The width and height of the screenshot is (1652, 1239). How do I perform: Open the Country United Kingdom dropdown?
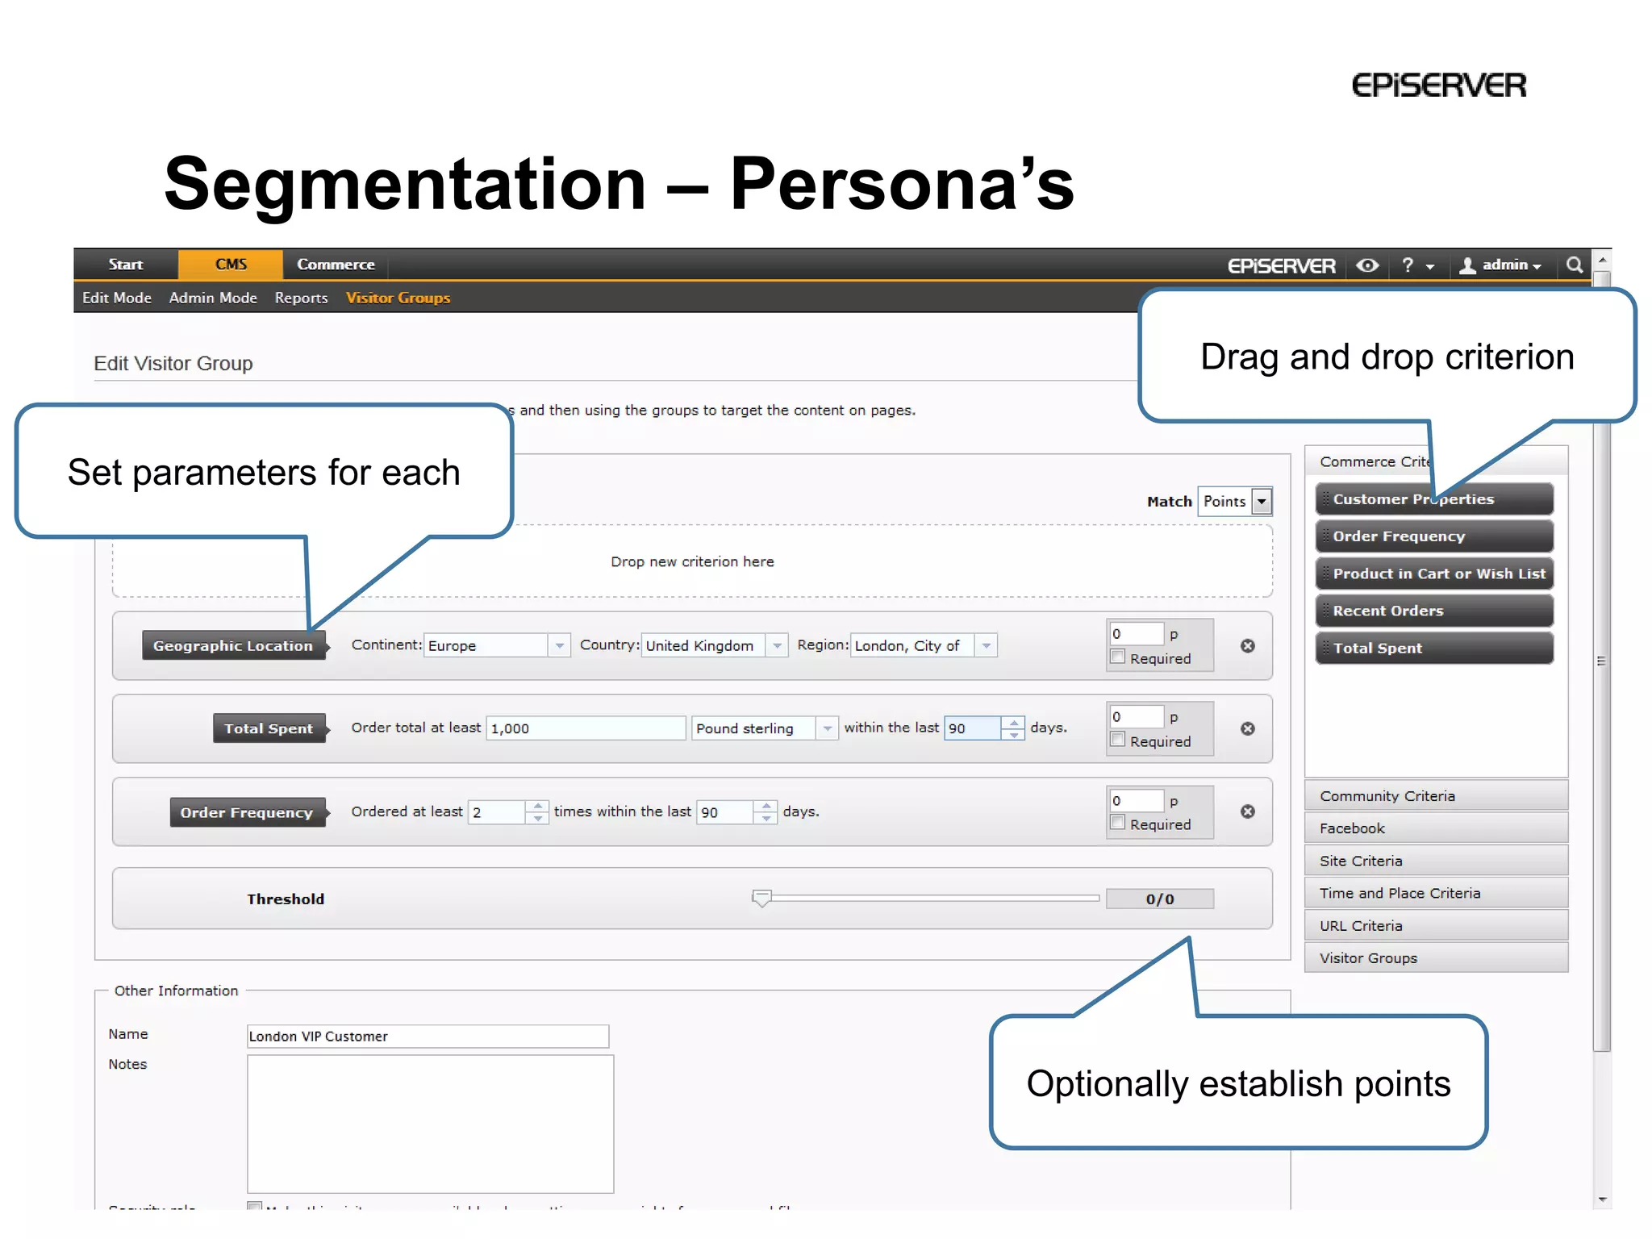tap(714, 645)
